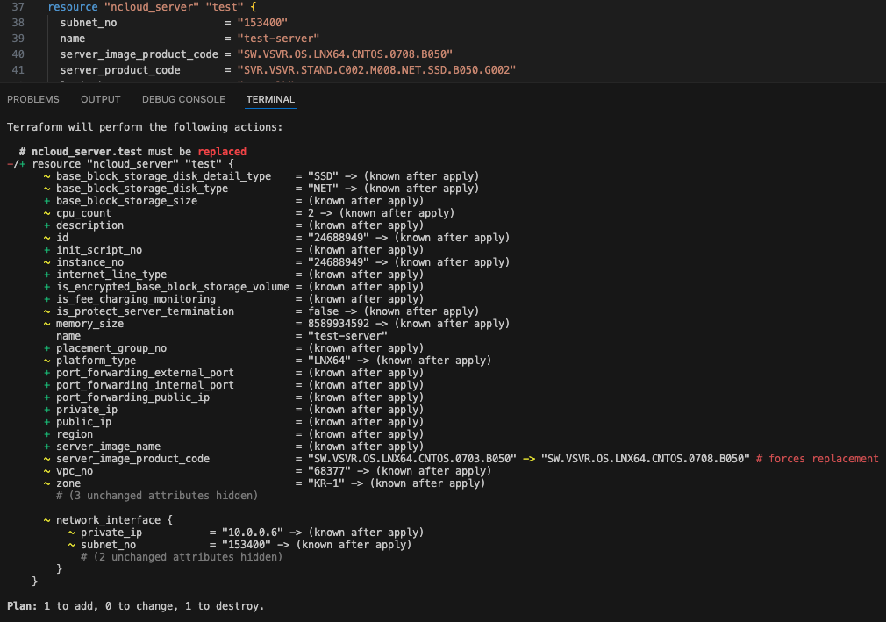Click the Plan summary line
Image resolution: width=886 pixels, height=622 pixels.
pyautogui.click(x=136, y=606)
